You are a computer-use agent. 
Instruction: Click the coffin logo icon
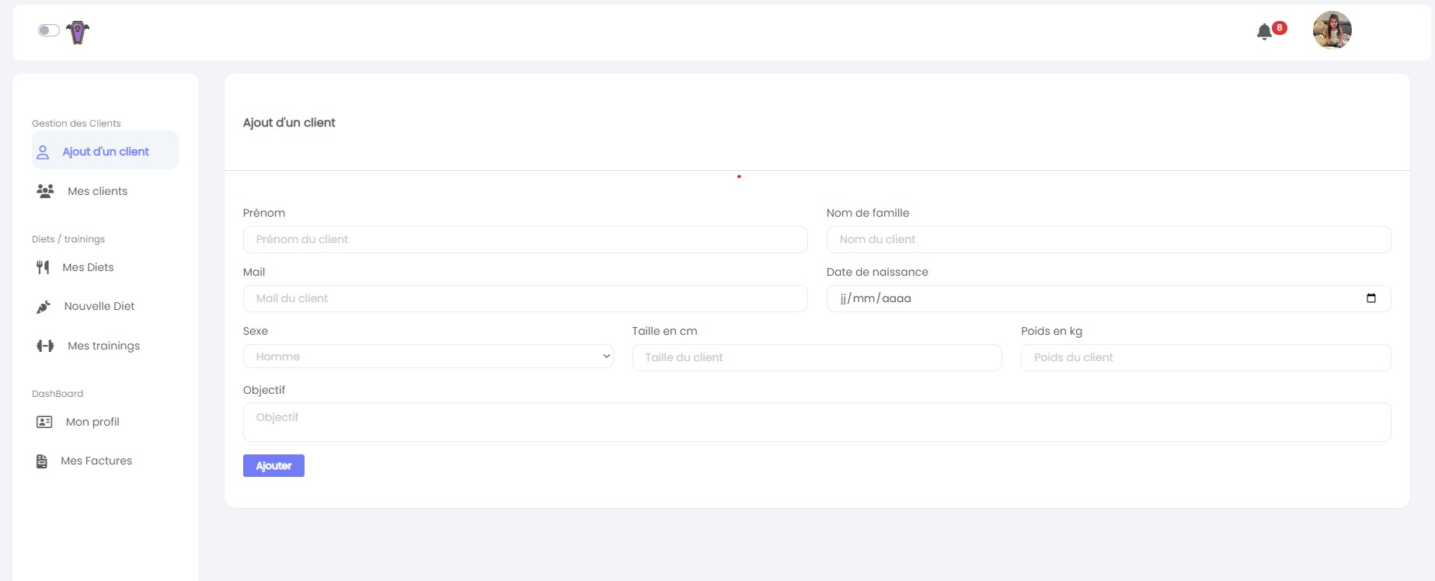click(78, 32)
